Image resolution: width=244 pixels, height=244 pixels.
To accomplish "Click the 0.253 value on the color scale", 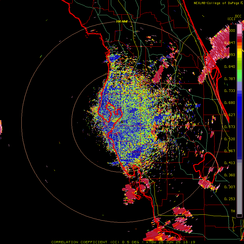I will (230, 199).
